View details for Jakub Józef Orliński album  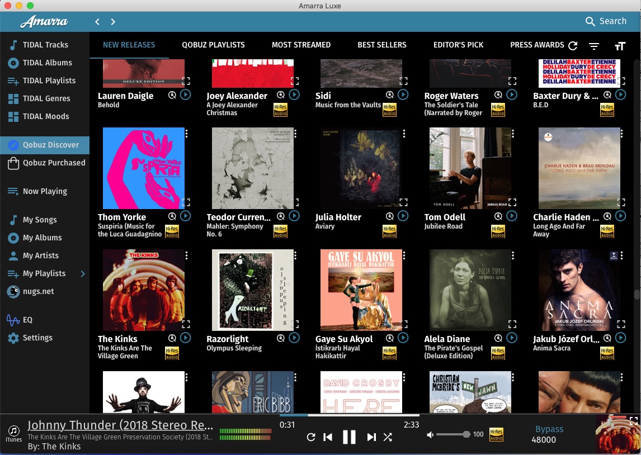607,338
